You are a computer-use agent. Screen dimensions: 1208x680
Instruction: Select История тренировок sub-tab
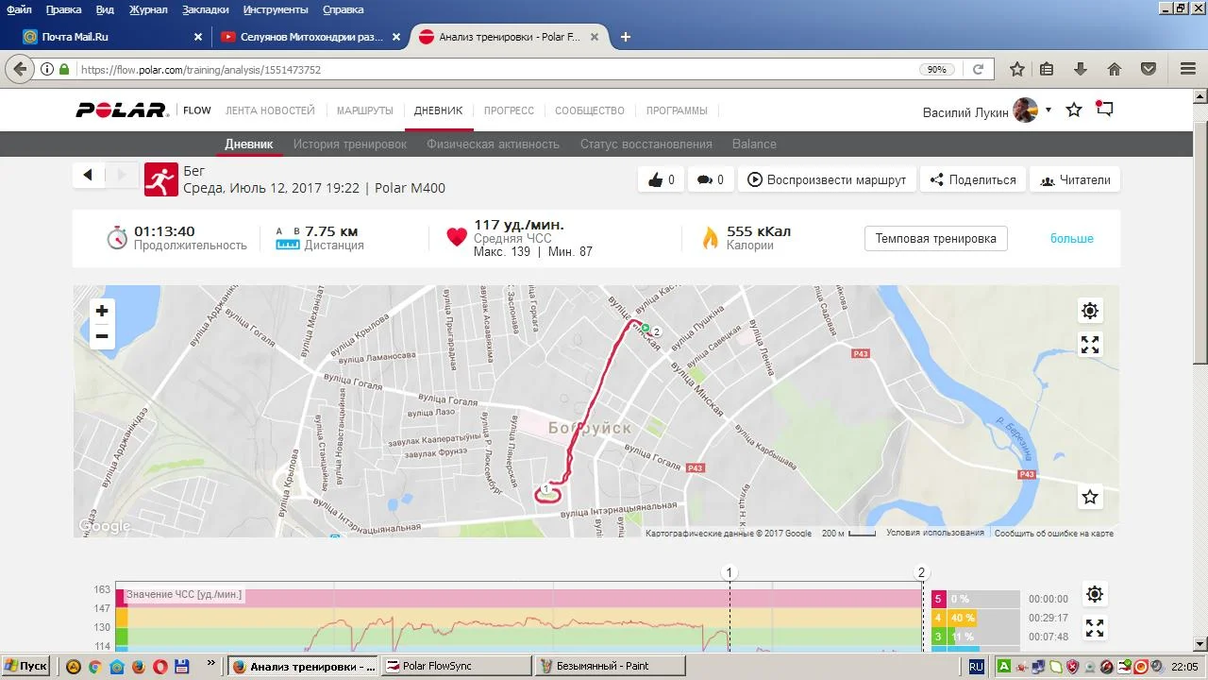[x=350, y=144]
